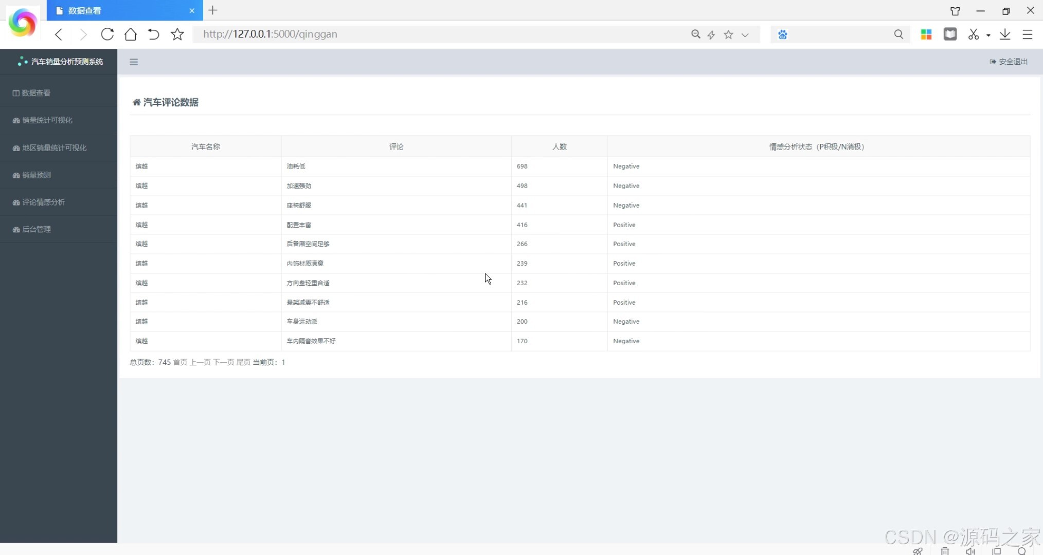
Task: Click the 尾页 pagination link
Action: point(243,362)
